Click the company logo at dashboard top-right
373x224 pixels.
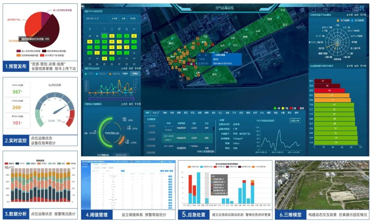362,8
